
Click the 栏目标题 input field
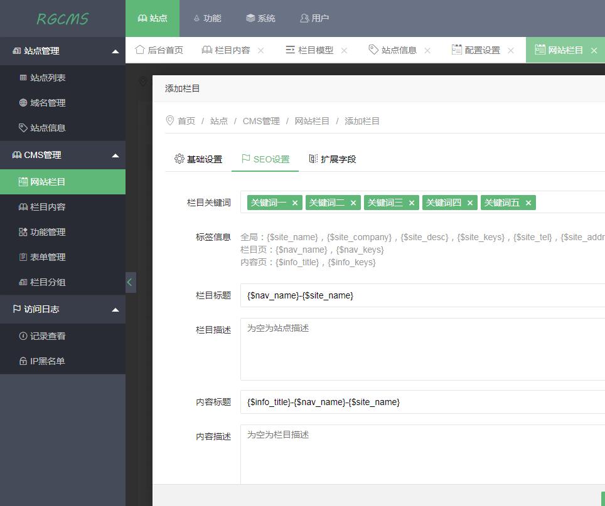tap(422, 295)
